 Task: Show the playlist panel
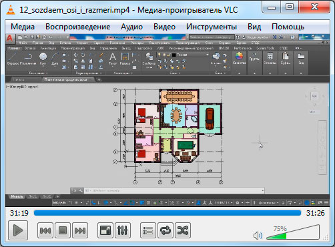pyautogui.click(x=148, y=230)
